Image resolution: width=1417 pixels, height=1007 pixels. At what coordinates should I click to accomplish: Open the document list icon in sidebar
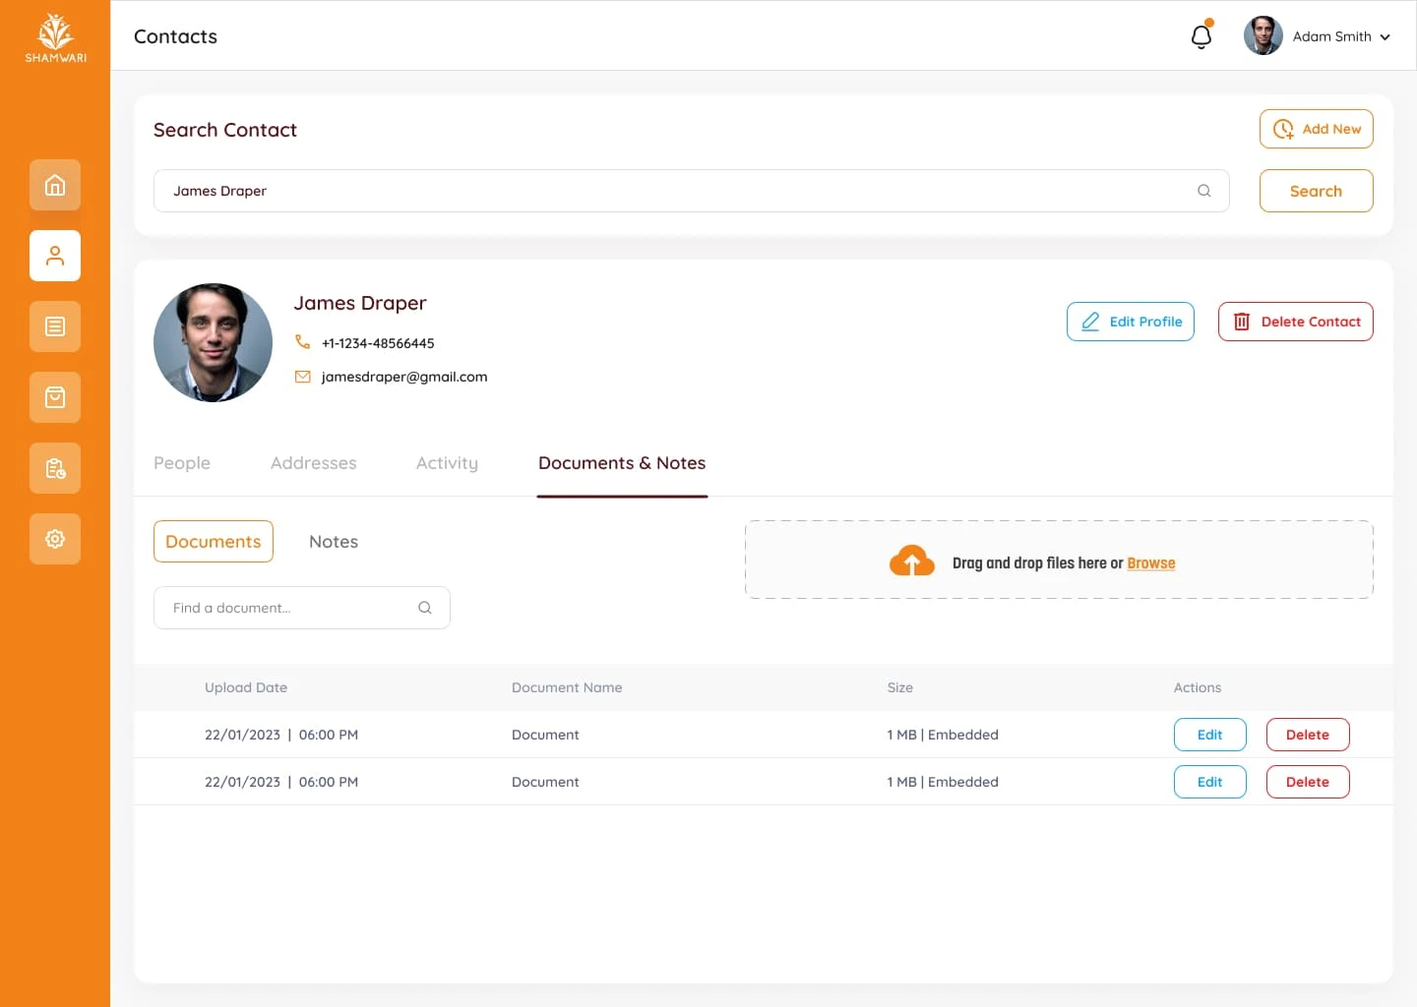(55, 326)
